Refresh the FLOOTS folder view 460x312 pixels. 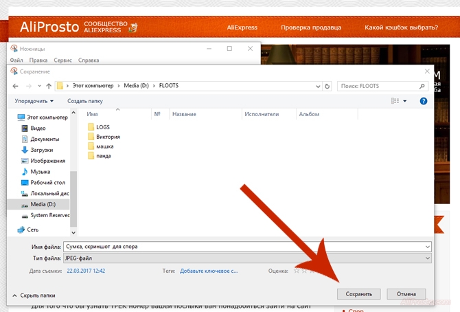click(x=327, y=86)
